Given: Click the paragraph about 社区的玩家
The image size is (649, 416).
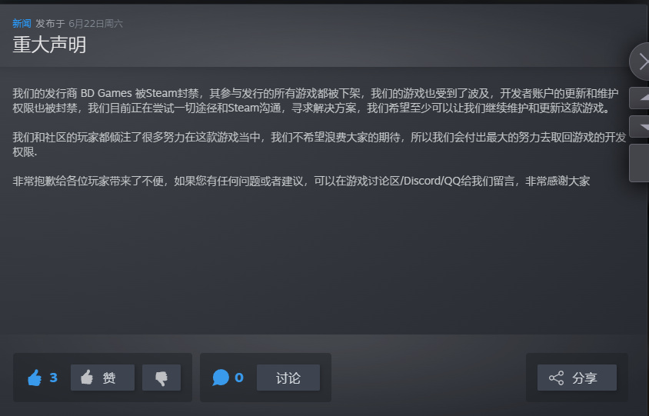Looking at the screenshot, I should [x=319, y=145].
